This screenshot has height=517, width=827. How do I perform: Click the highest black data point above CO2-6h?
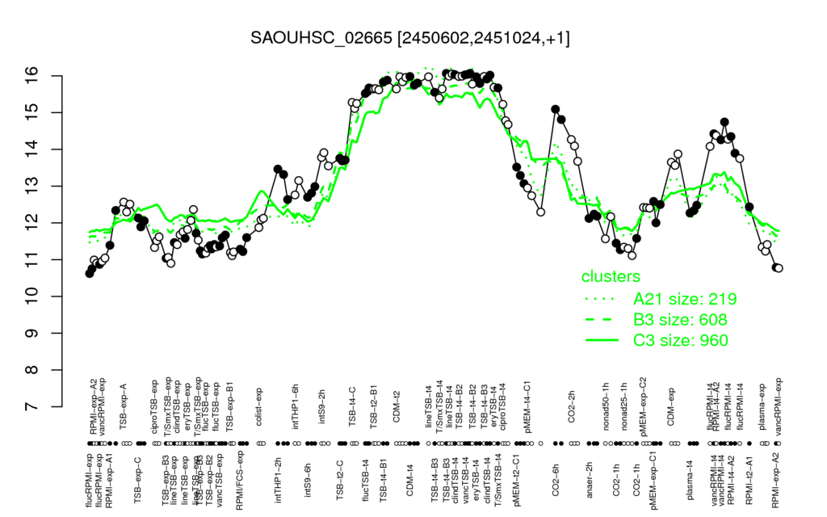(x=556, y=109)
